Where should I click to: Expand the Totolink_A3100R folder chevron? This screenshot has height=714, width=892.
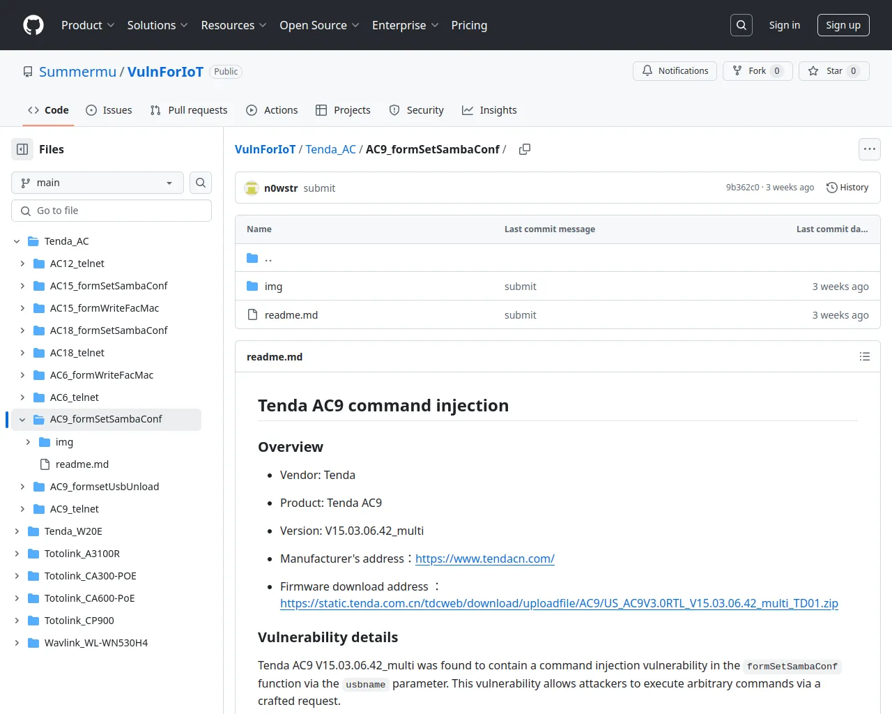[x=17, y=554]
